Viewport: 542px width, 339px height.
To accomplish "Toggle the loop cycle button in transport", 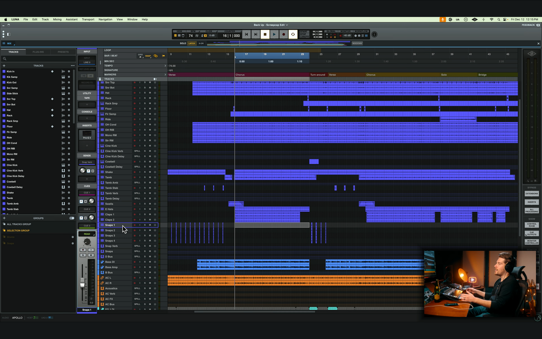I will pyautogui.click(x=293, y=35).
